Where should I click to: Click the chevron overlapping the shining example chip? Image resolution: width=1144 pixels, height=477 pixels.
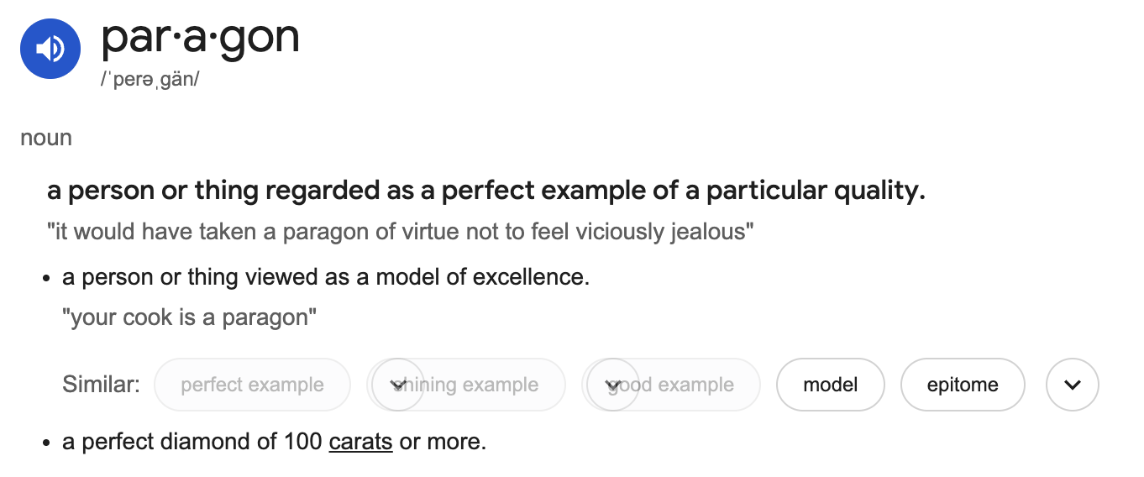coord(397,385)
